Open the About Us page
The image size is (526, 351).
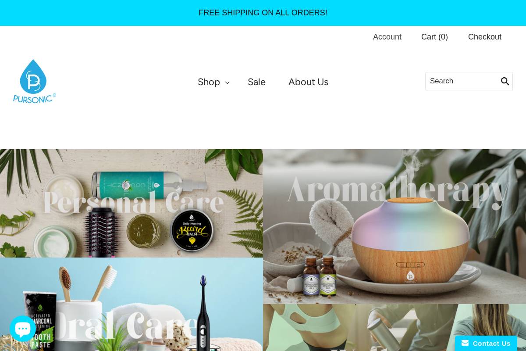[308, 82]
